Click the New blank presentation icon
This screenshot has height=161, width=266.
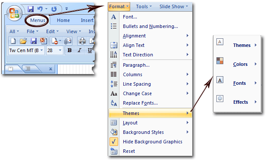click(13, 41)
